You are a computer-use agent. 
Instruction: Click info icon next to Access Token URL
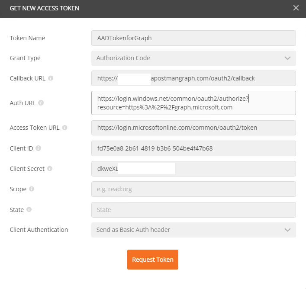click(64, 128)
